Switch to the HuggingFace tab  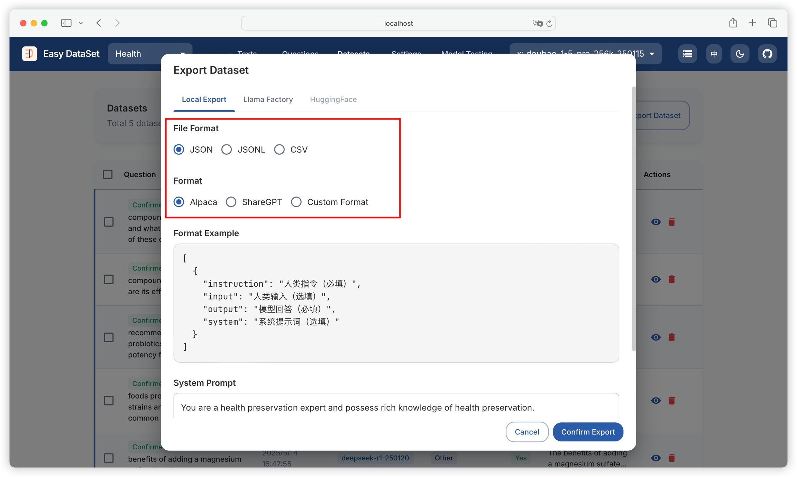[x=333, y=99]
